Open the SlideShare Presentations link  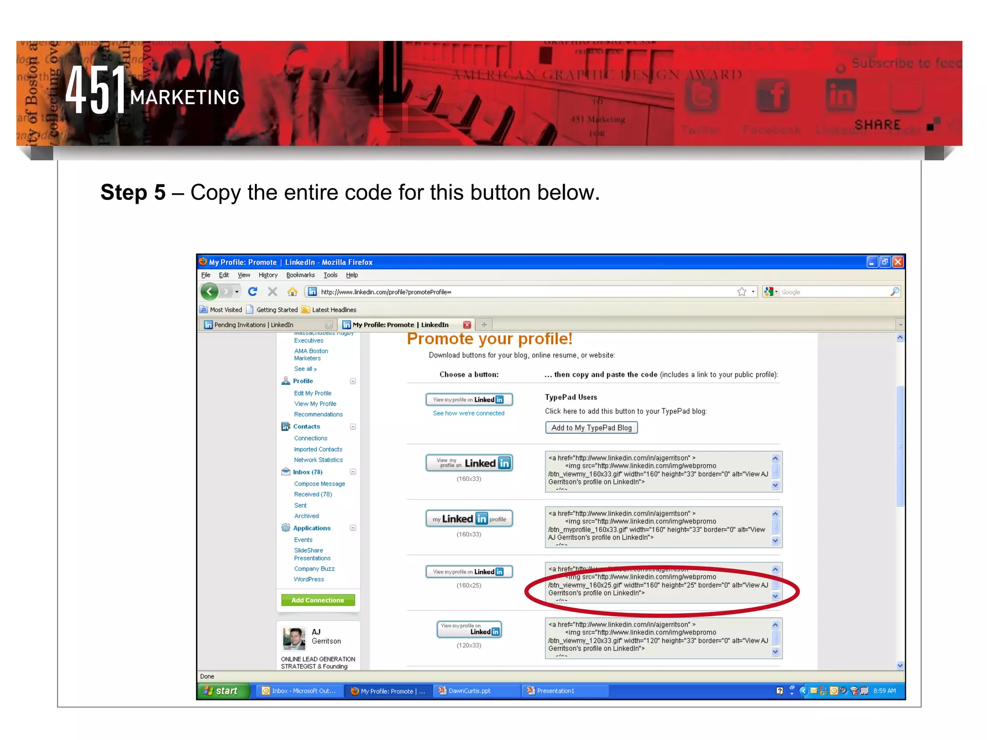pyautogui.click(x=312, y=554)
